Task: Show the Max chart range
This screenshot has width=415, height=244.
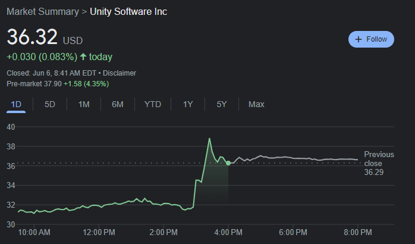Action: [256, 105]
